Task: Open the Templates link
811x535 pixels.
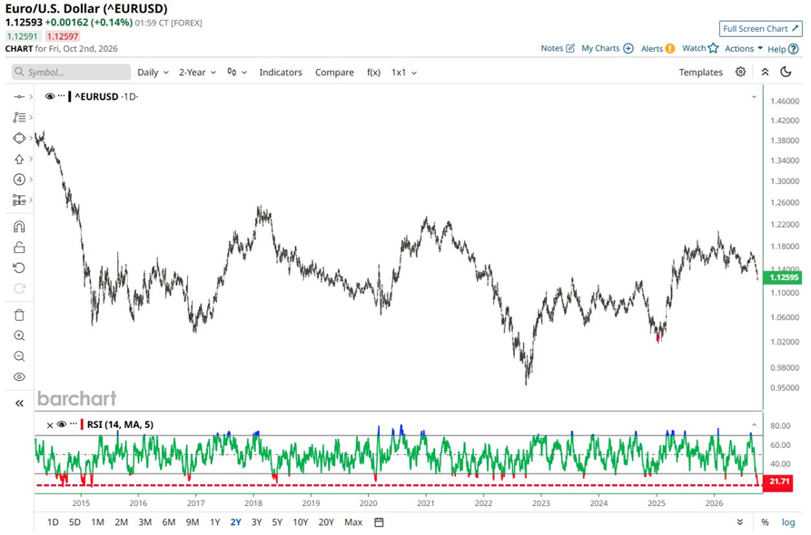Action: (x=700, y=73)
